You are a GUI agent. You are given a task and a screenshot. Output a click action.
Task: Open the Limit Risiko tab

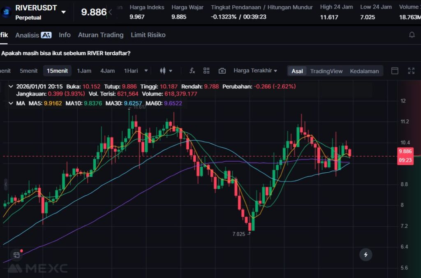pos(148,35)
